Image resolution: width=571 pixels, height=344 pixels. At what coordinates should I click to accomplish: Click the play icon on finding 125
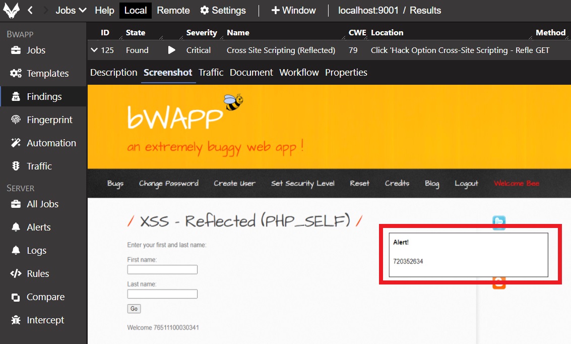171,50
